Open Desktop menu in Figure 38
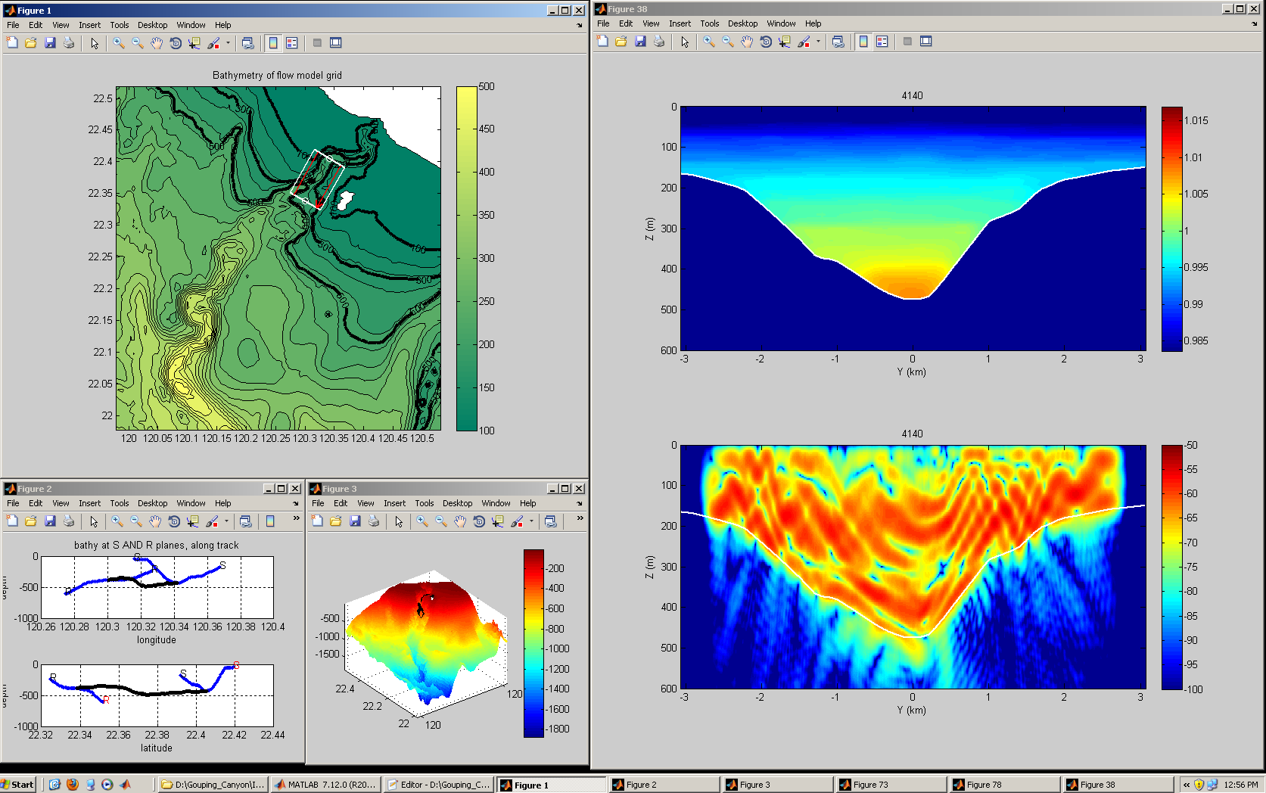Image resolution: width=1266 pixels, height=793 pixels. click(742, 23)
